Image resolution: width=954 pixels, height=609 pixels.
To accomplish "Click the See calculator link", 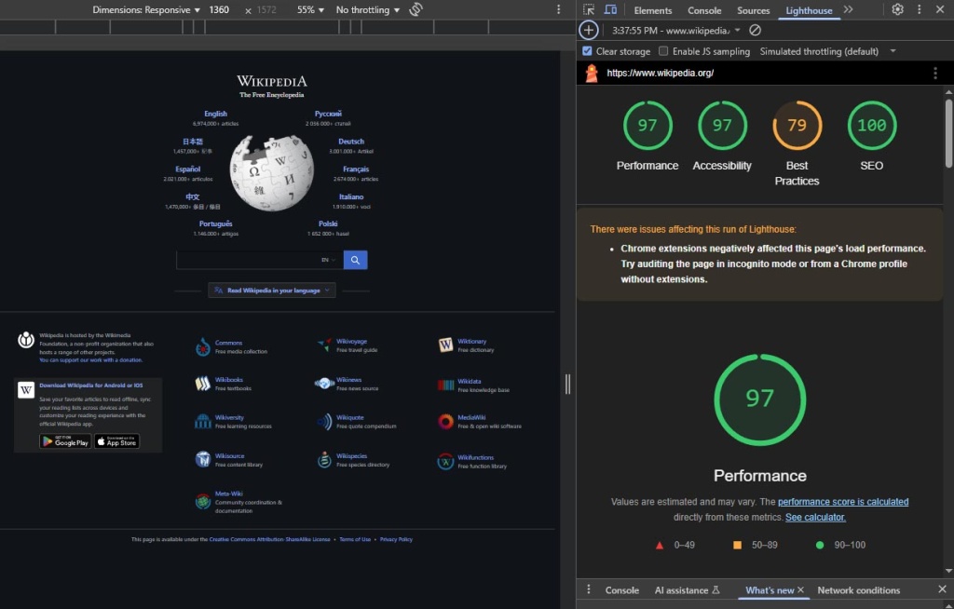I will coord(815,517).
